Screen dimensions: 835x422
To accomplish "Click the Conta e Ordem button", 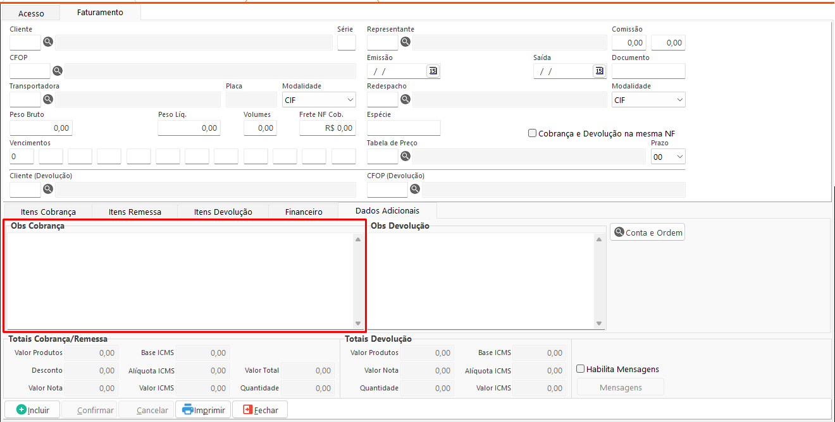I will [647, 232].
